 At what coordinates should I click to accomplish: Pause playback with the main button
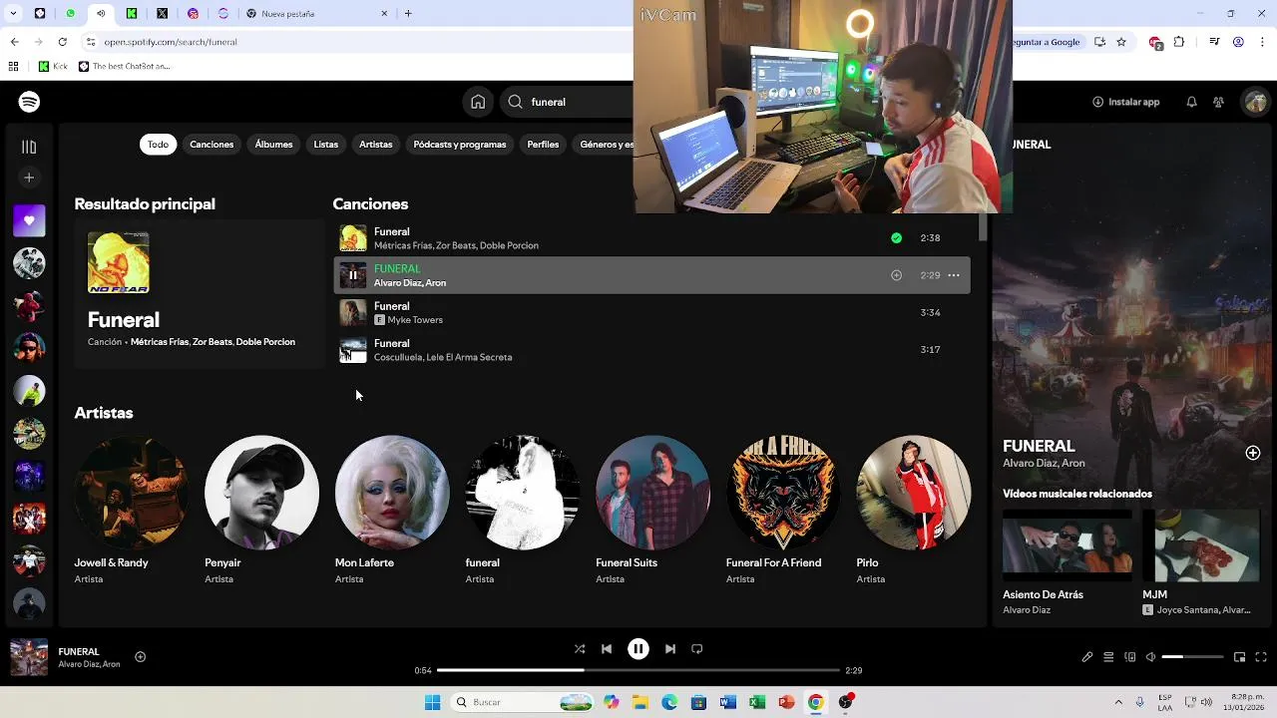tap(638, 649)
